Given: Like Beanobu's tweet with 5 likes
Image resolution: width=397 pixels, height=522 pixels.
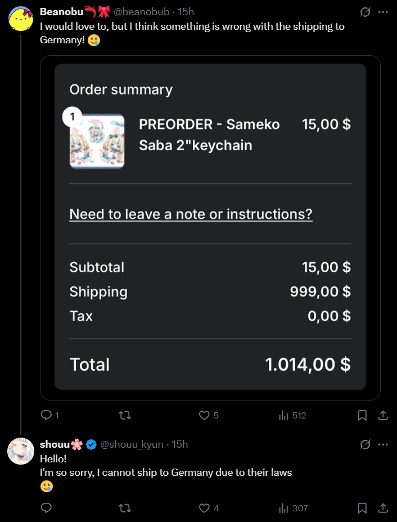Looking at the screenshot, I should [205, 415].
